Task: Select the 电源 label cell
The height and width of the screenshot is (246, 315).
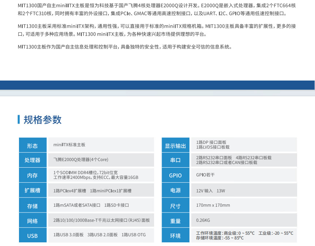Action: (x=175, y=190)
